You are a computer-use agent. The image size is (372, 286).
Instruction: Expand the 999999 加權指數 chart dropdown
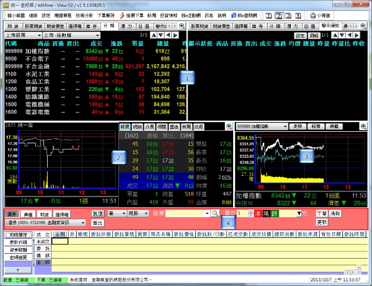click(284, 126)
